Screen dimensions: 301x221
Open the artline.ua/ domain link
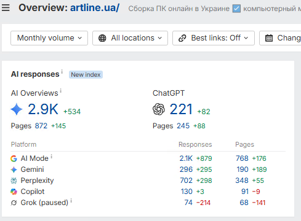[95, 8]
